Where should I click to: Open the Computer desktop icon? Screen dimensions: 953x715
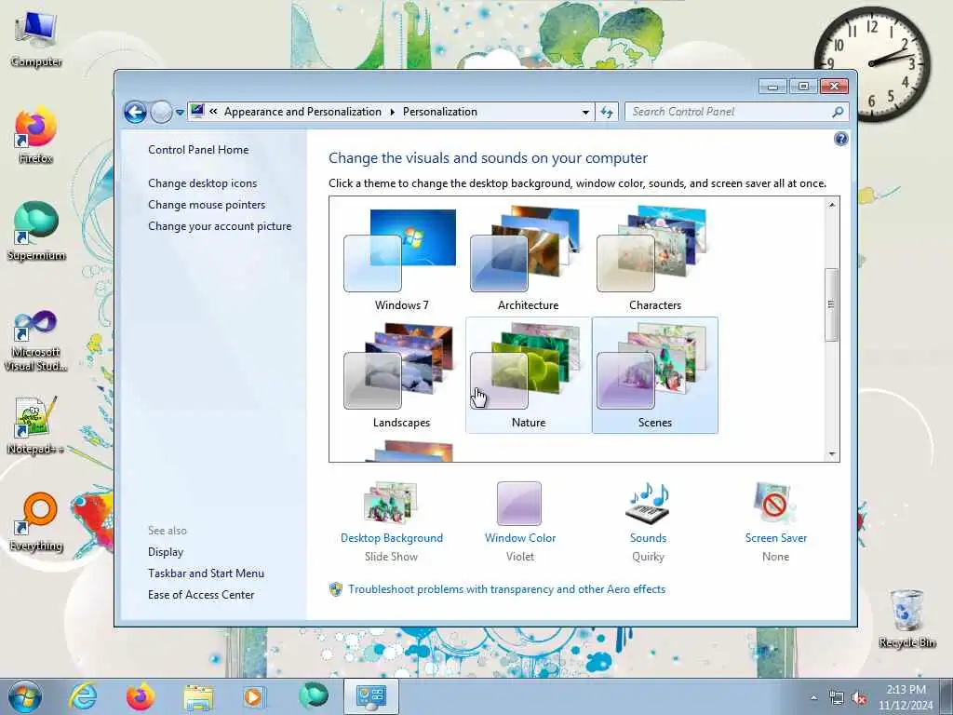[36, 40]
